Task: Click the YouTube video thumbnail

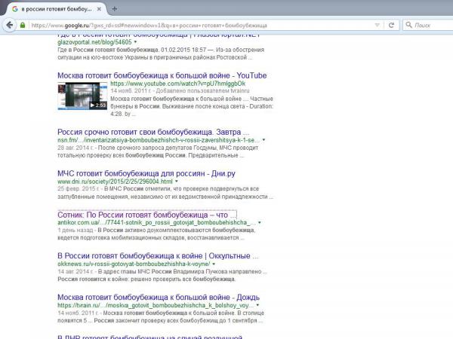Action: pos(82,96)
